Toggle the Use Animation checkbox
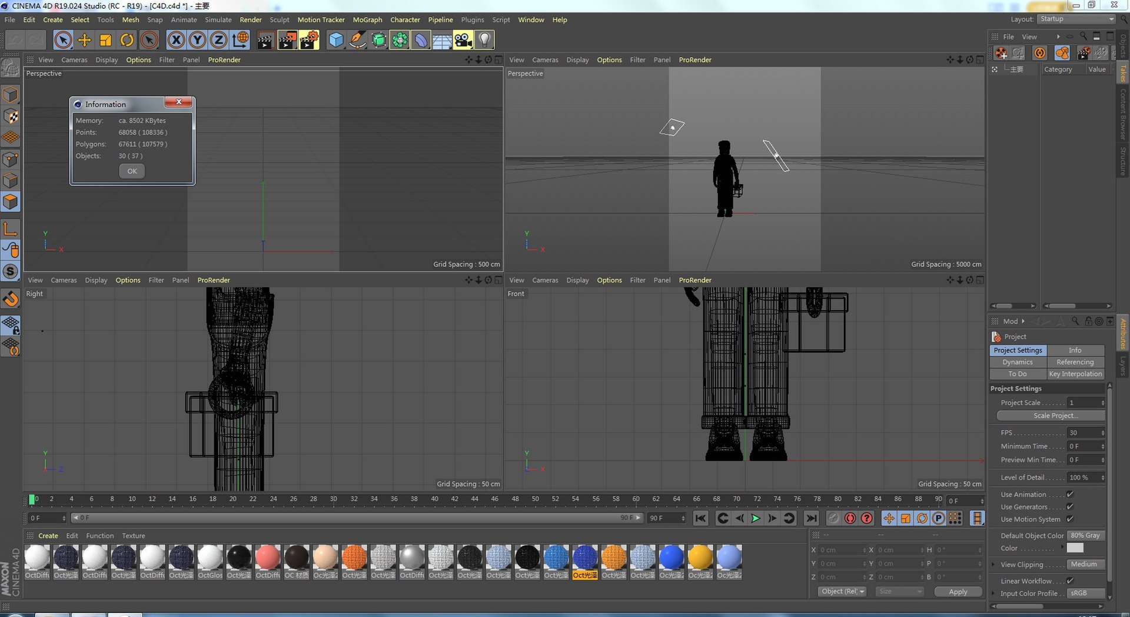 [x=1070, y=495]
